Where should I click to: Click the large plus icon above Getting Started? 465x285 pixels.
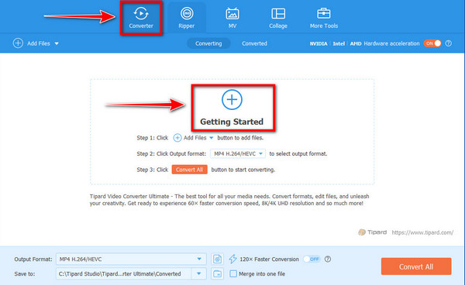point(232,100)
